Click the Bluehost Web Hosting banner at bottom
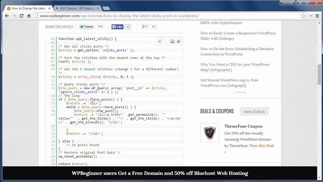Screen dimensions: 323x182 160,173
